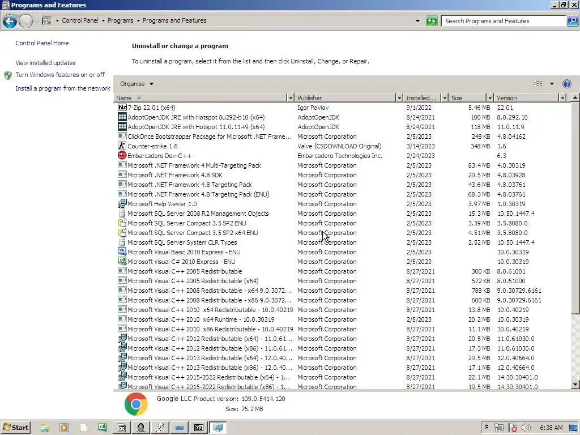Open the recent pages dropdown arrow
This screenshot has height=435, width=580.
(x=36, y=22)
